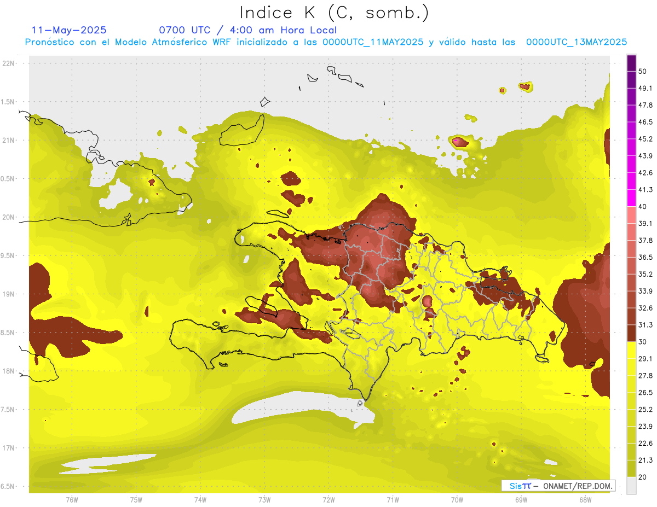The height and width of the screenshot is (507, 657).
Task: Click the latitude label "19N"
Action: coord(9,294)
